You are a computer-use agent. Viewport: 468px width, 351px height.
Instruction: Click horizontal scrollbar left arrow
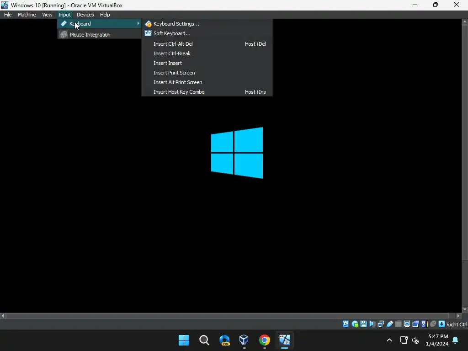click(3, 315)
